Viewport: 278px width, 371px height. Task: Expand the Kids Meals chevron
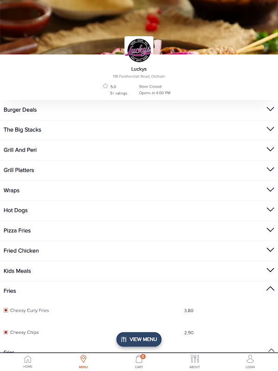270,270
